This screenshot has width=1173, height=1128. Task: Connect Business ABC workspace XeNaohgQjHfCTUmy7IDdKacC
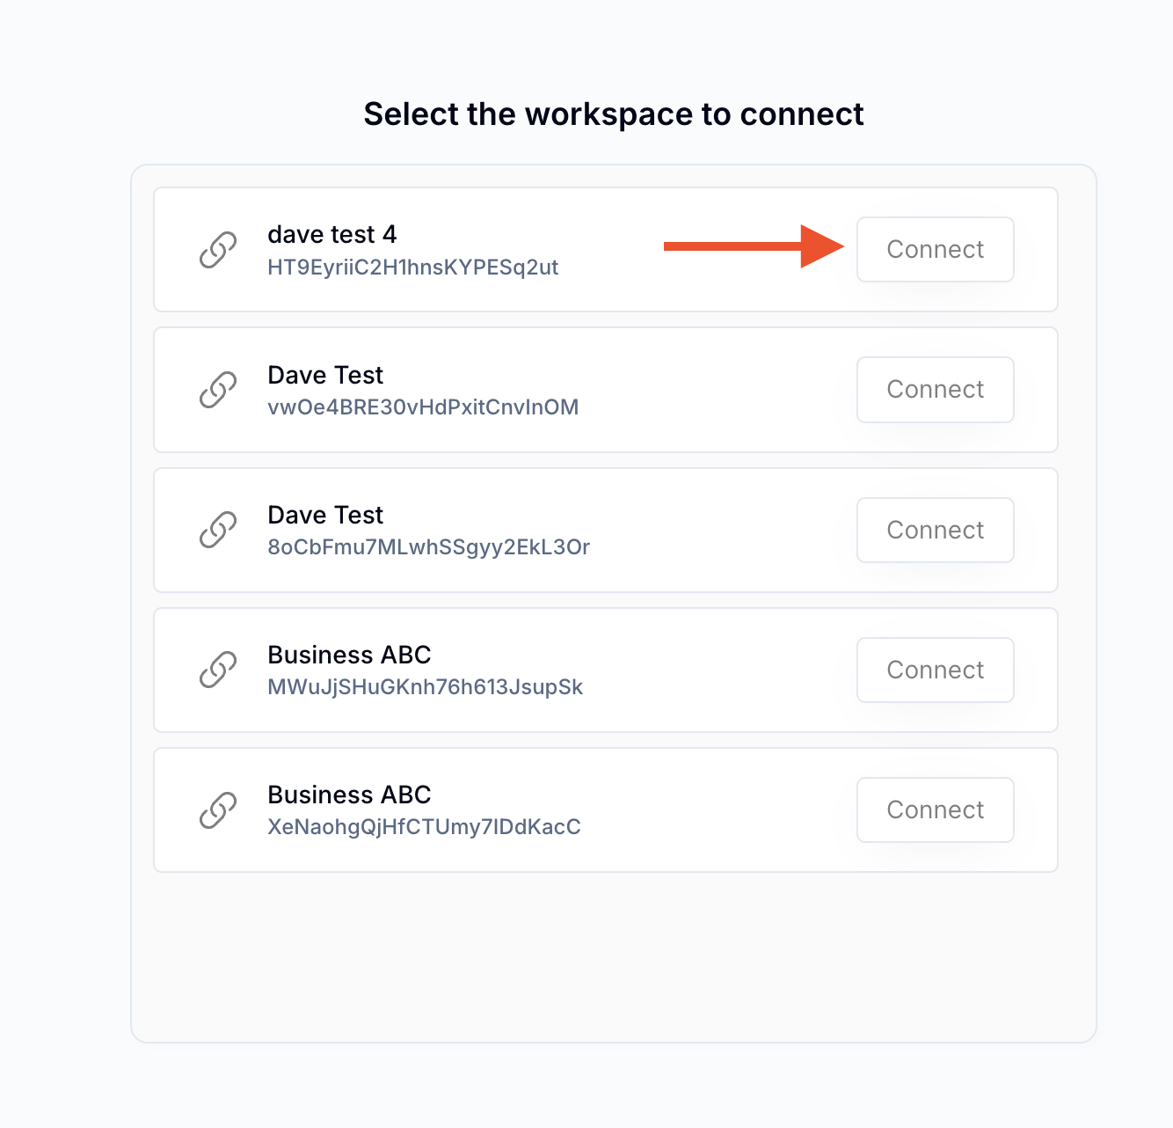tap(935, 809)
